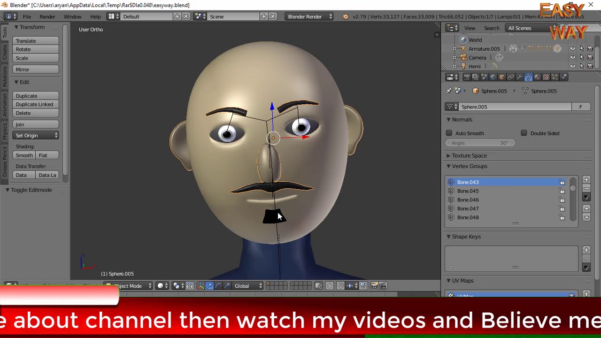Hide Hemi lamp using its eye icon
The height and width of the screenshot is (338, 601).
tap(572, 66)
